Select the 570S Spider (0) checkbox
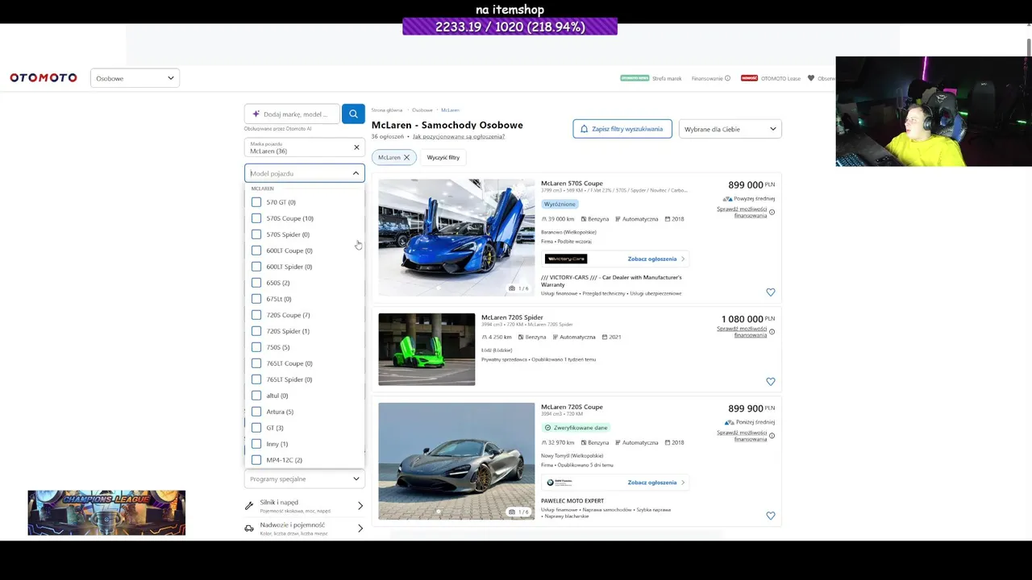1032x580 pixels. tap(256, 234)
